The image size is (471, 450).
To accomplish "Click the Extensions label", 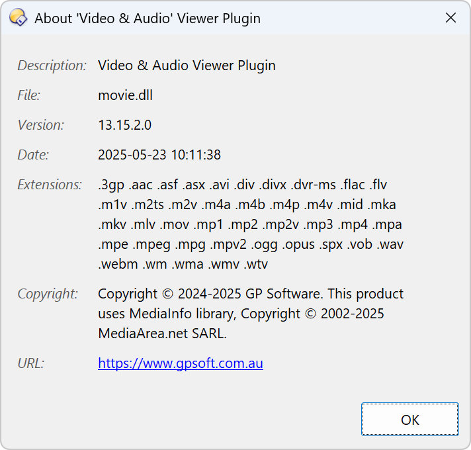I will 50,185.
